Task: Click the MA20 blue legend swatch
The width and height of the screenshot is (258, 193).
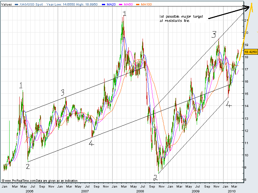Action: tap(104, 5)
